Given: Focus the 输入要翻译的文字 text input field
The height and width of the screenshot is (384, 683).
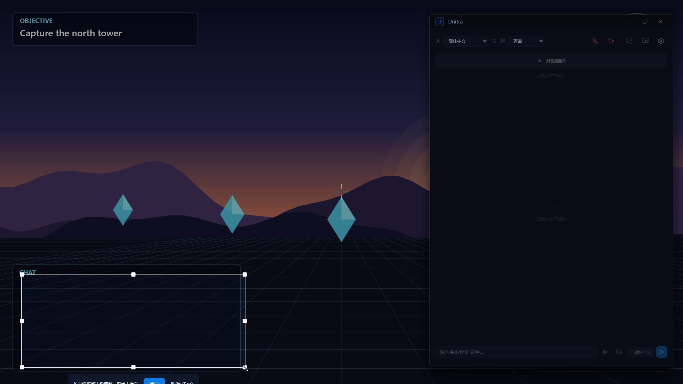Looking at the screenshot, I should click(x=516, y=352).
